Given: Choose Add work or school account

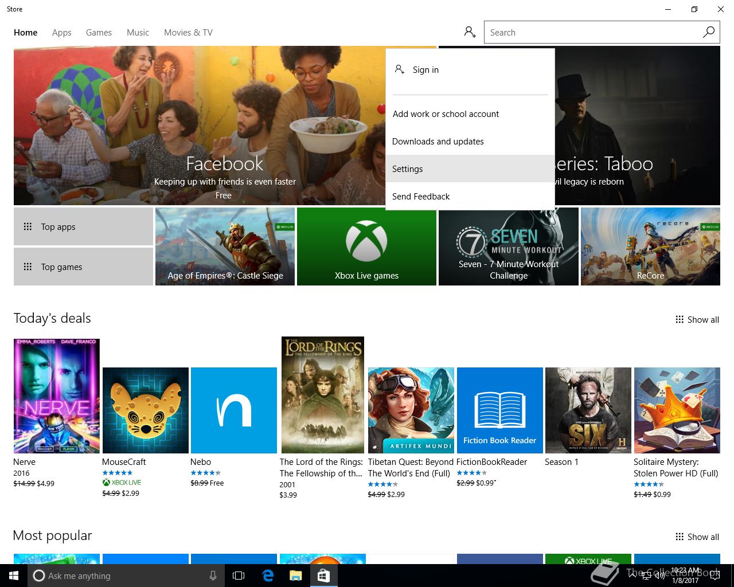Looking at the screenshot, I should [470, 114].
